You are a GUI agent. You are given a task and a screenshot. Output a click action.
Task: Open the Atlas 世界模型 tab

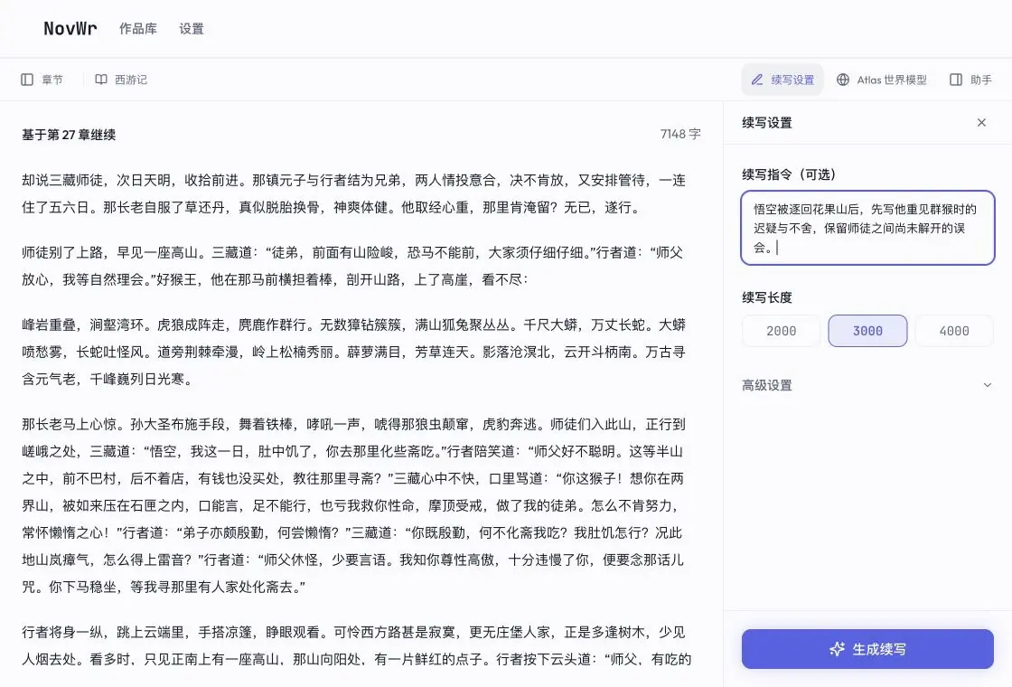pyautogui.click(x=882, y=80)
